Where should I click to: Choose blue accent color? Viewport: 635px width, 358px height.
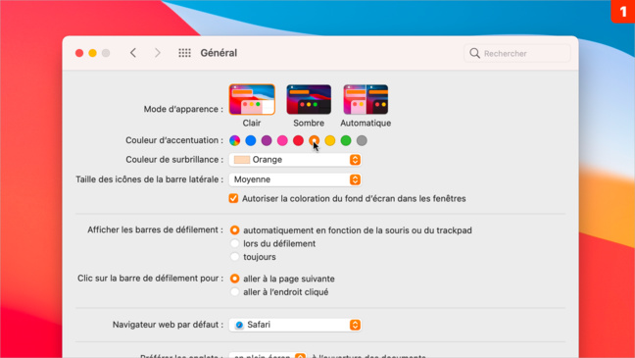coord(251,140)
